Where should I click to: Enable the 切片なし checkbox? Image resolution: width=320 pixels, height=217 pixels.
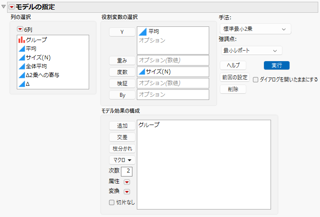(x=112, y=202)
